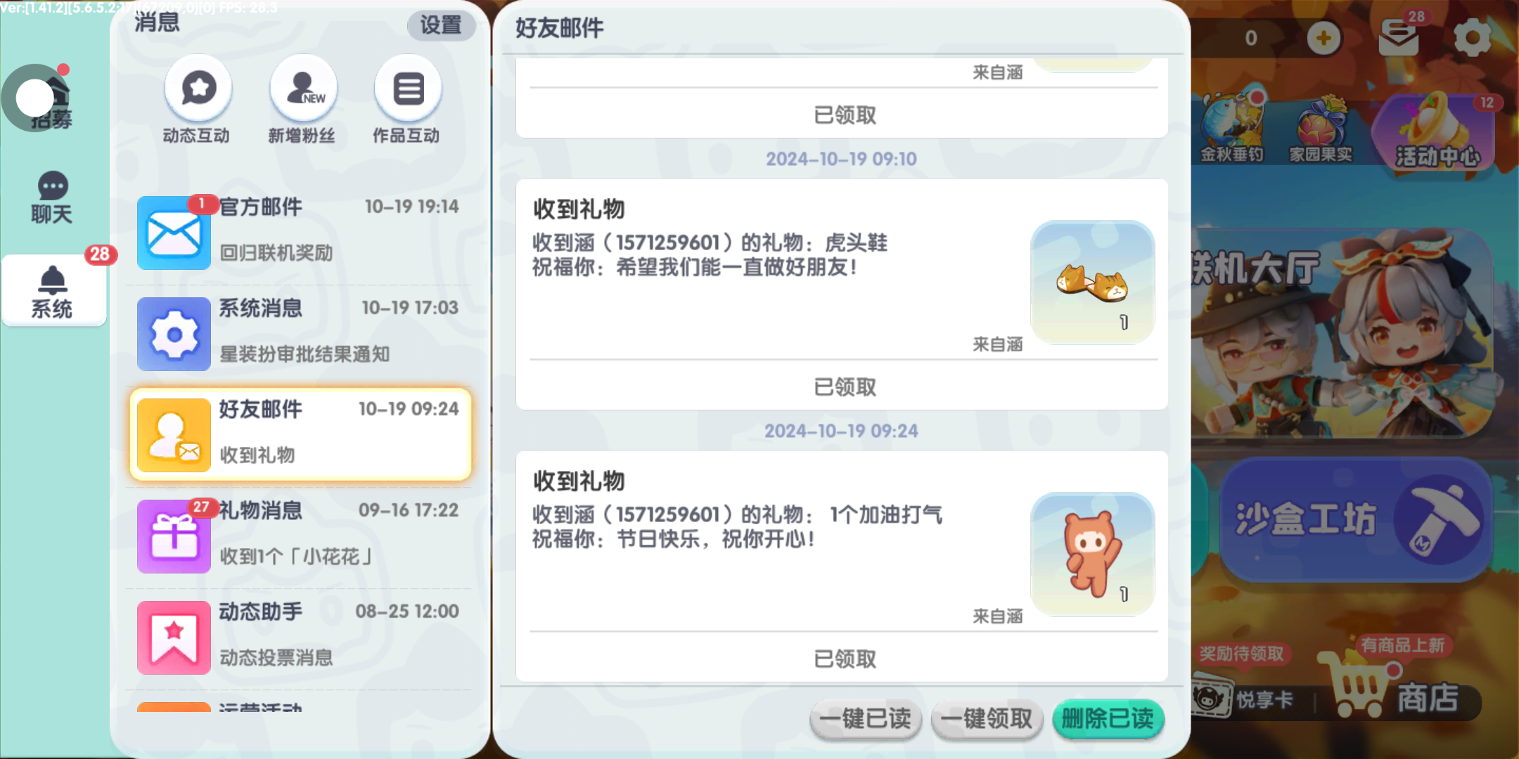Open 作品互动 list icon
Screen dimensions: 1519x759
tap(408, 89)
